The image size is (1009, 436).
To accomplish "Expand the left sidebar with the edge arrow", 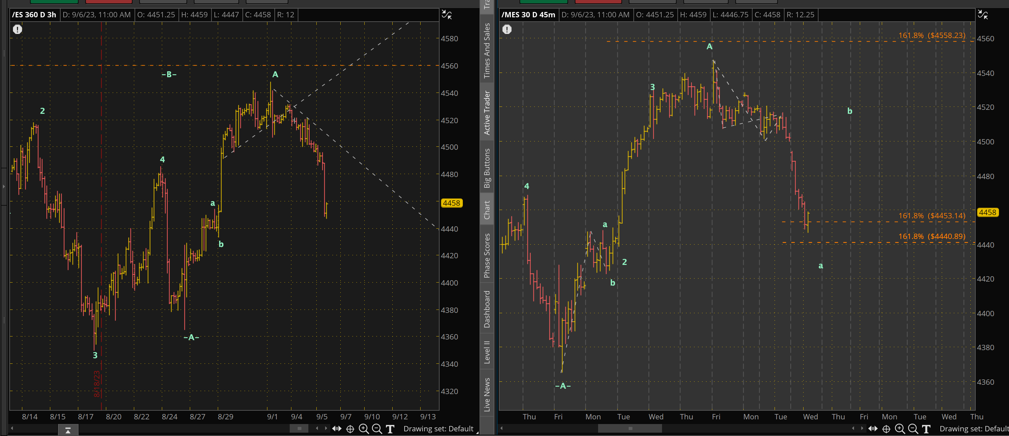I will (4, 187).
